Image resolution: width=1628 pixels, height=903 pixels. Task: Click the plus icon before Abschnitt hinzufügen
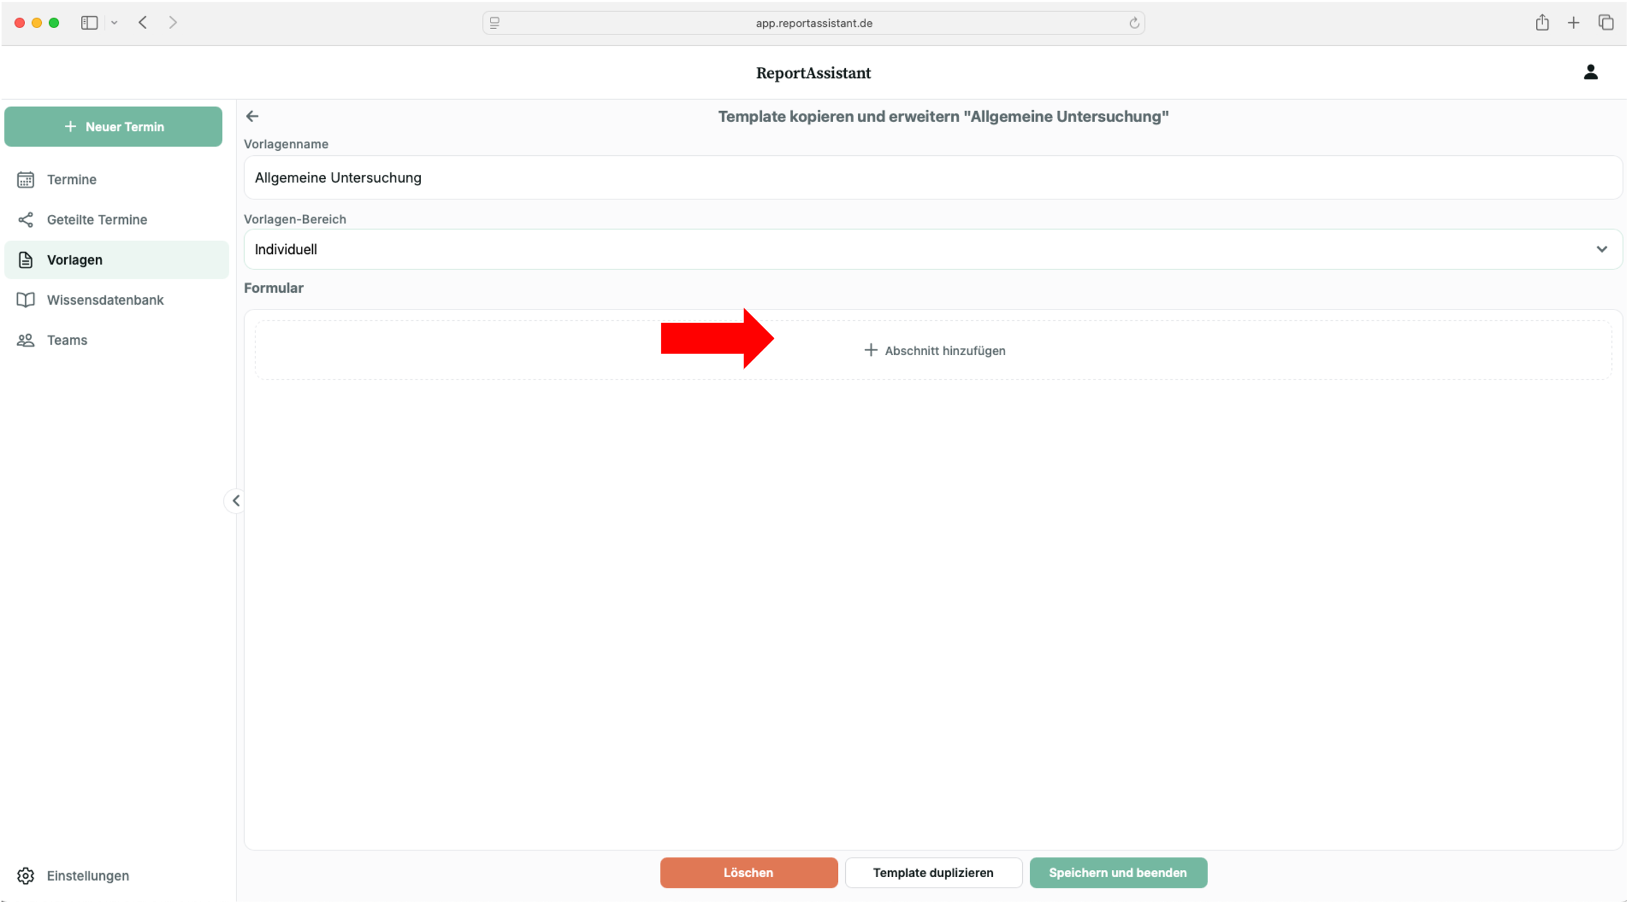pyautogui.click(x=870, y=350)
